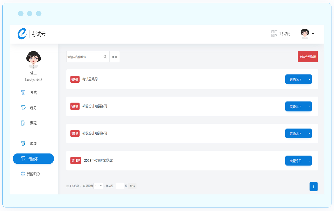
Task: Click the 考试云 logo icon
Action: [22, 34]
